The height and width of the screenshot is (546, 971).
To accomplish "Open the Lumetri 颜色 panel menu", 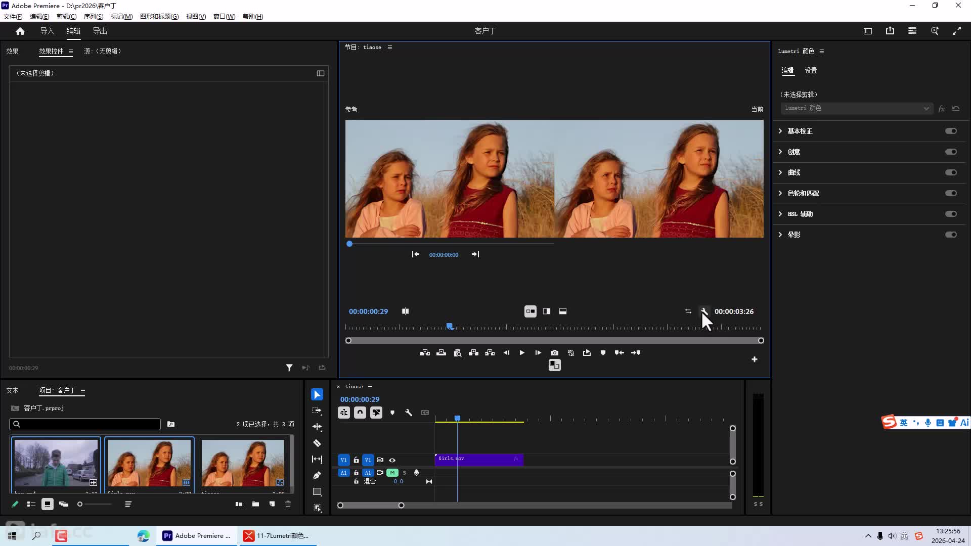I will click(822, 51).
